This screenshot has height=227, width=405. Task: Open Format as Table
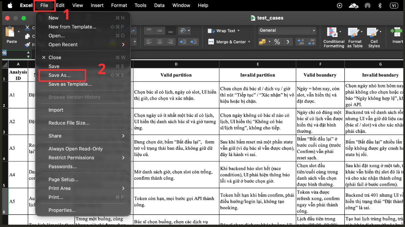355,37
